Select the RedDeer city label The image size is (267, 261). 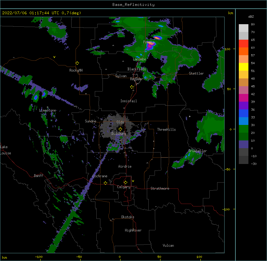[136, 79]
